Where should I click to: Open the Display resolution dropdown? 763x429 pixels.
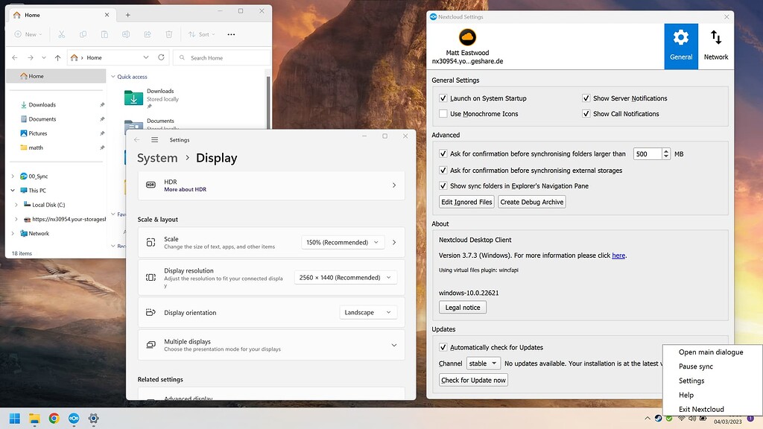tap(345, 276)
